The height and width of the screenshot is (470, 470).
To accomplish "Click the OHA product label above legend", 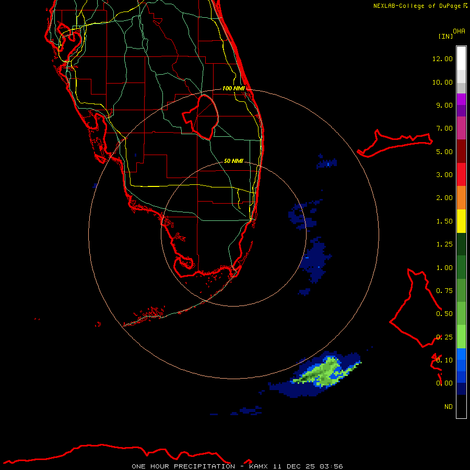I will point(459,31).
